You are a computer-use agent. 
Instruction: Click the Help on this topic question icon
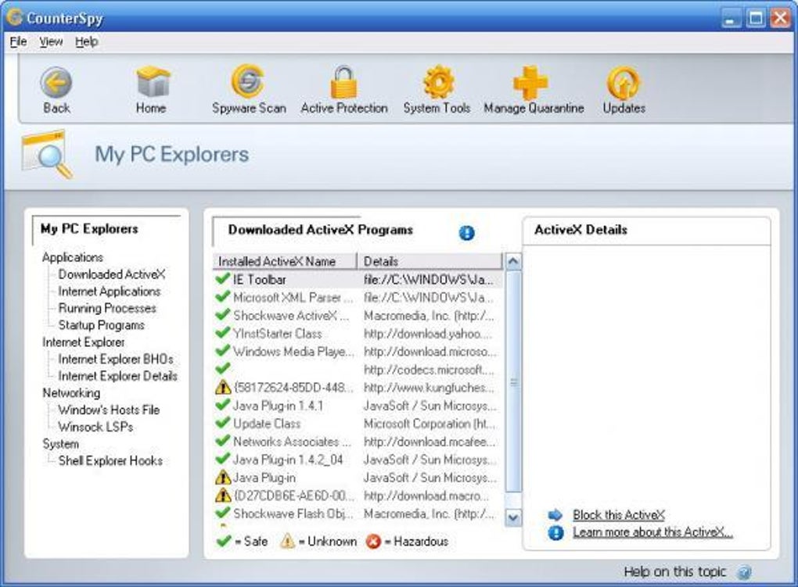(743, 572)
